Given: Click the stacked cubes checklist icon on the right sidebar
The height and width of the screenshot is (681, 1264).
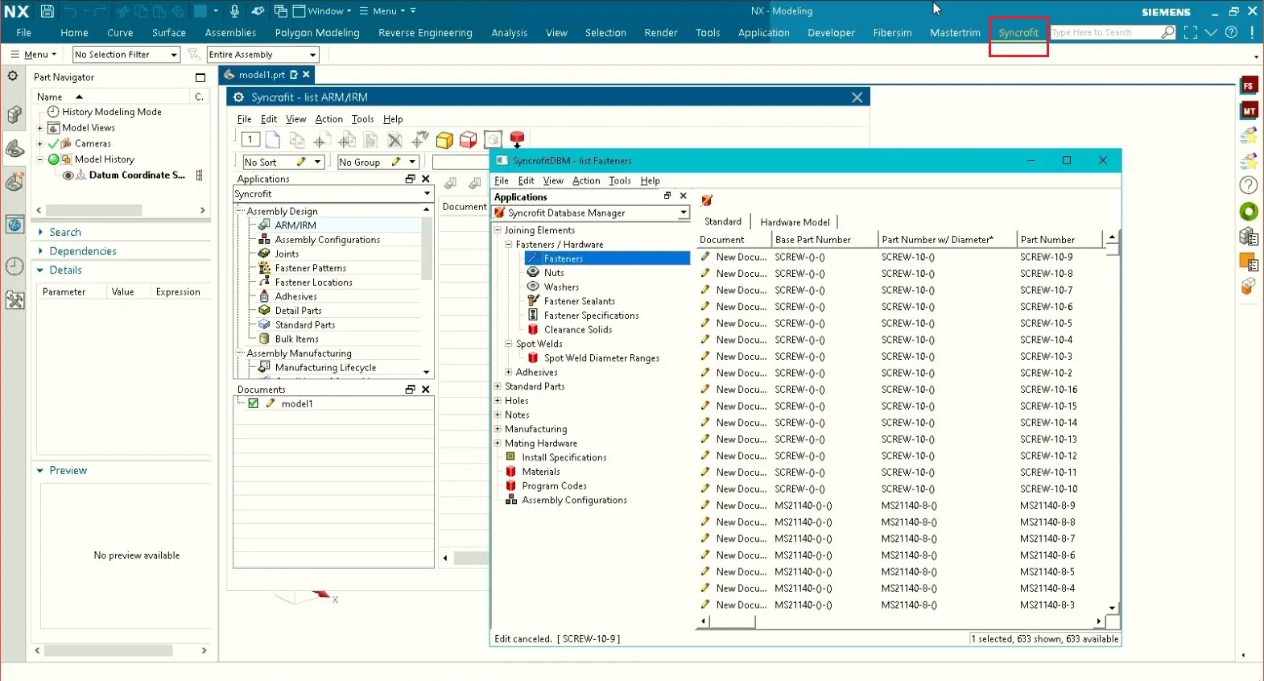Looking at the screenshot, I should (x=1249, y=237).
